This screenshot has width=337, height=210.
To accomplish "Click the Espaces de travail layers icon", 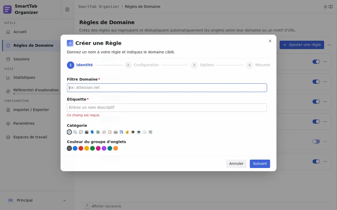I will click(x=8, y=137).
